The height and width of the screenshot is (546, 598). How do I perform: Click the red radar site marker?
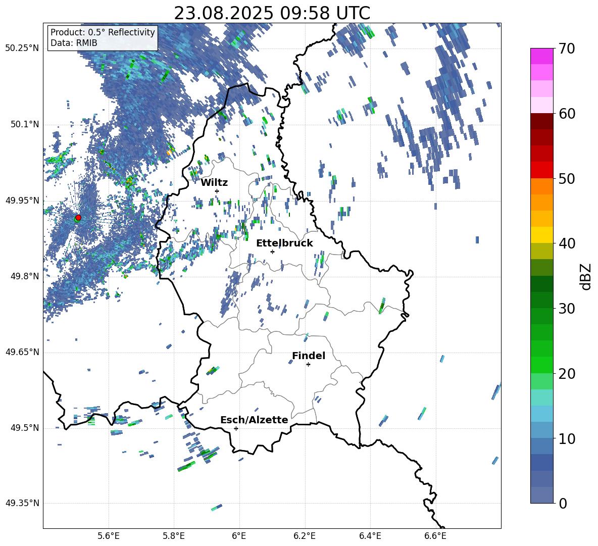(x=78, y=218)
